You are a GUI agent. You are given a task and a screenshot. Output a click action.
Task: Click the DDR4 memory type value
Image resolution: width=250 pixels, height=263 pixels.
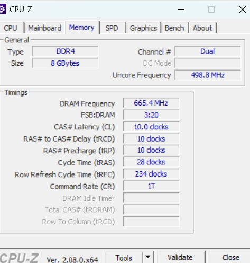[65, 51]
